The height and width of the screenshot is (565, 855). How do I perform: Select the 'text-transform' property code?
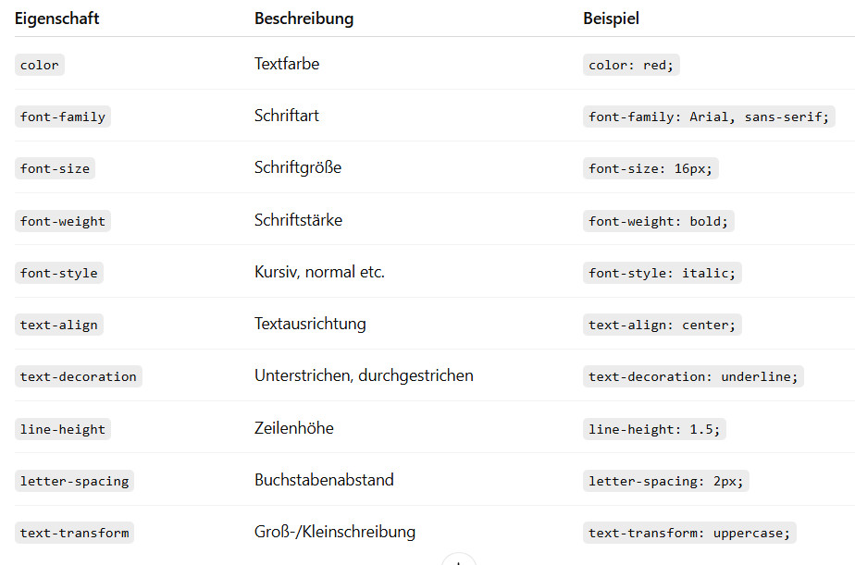click(x=75, y=533)
